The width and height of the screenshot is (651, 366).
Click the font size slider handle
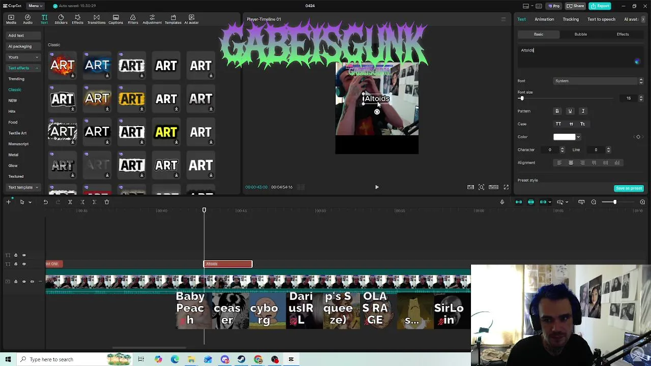click(521, 98)
